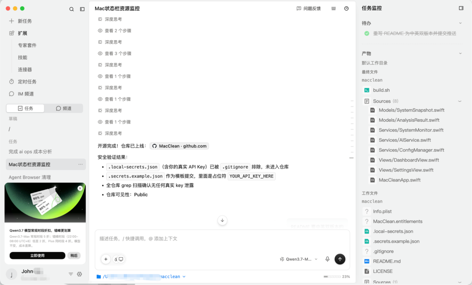472x285 pixels.
Task: Click the 23% context usage bar
Action: (337, 277)
